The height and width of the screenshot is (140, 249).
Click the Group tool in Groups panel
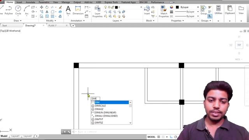coord(203,10)
